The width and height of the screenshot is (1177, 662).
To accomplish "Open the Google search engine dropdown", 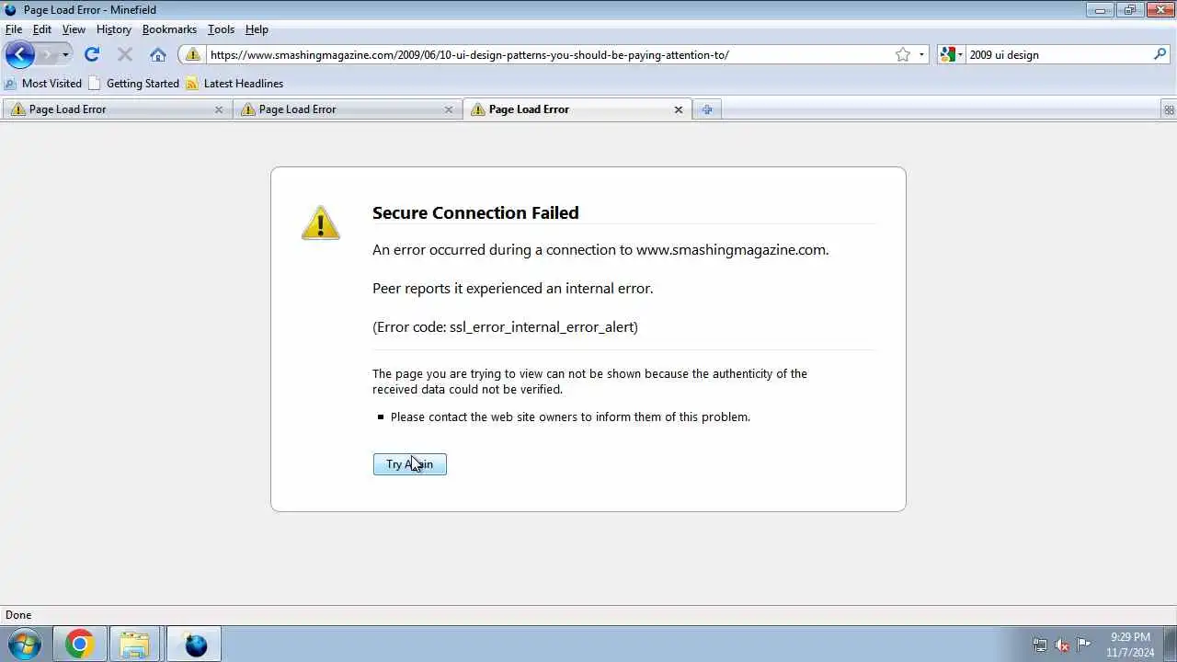I will point(951,54).
